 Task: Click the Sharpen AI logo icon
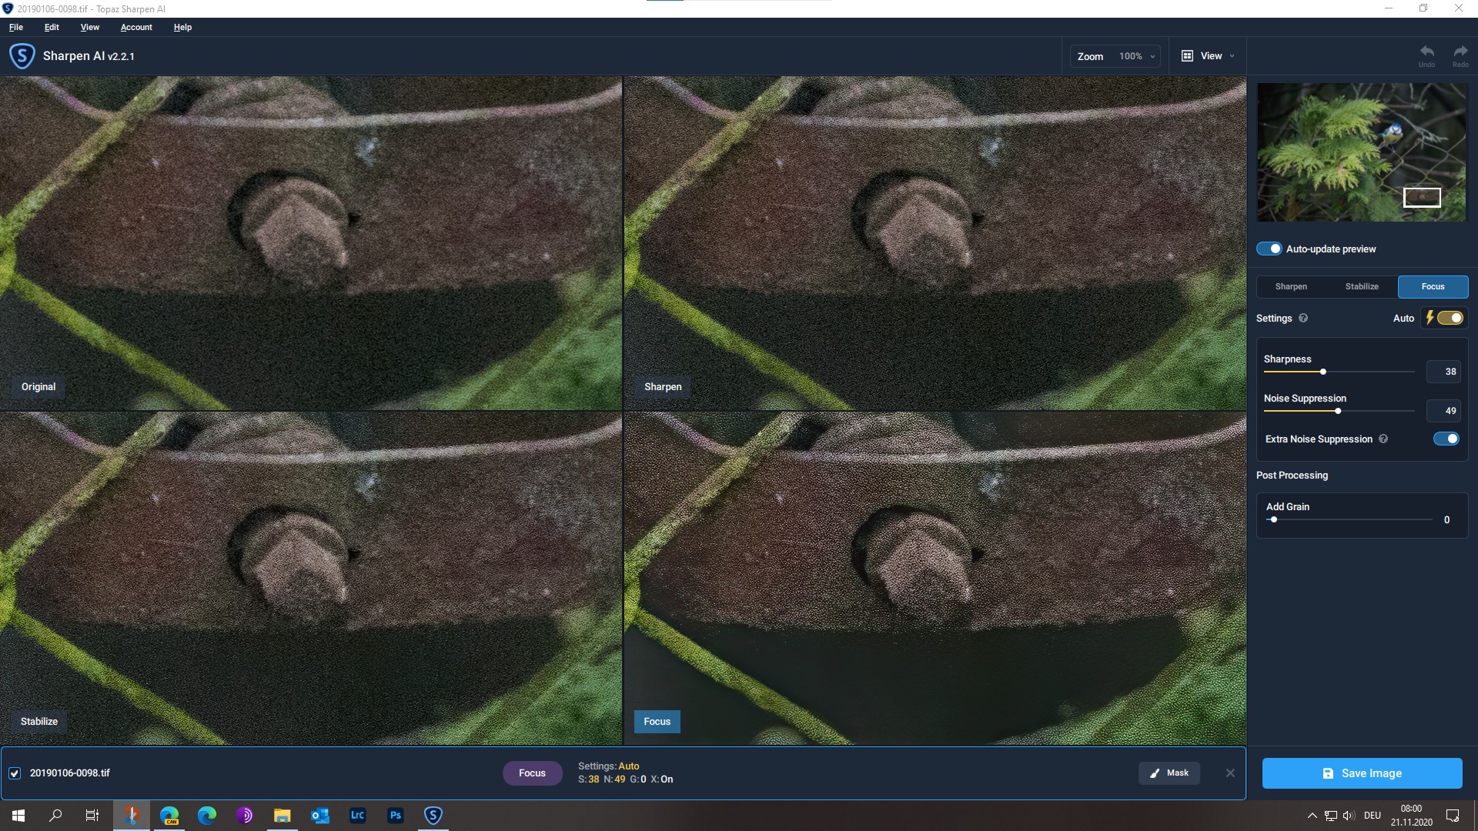(x=22, y=56)
